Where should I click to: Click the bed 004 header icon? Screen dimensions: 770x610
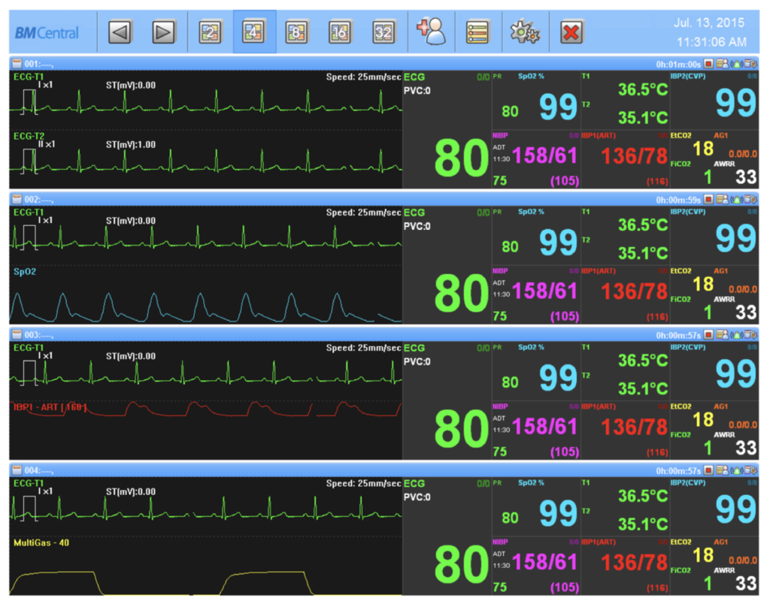(17, 470)
